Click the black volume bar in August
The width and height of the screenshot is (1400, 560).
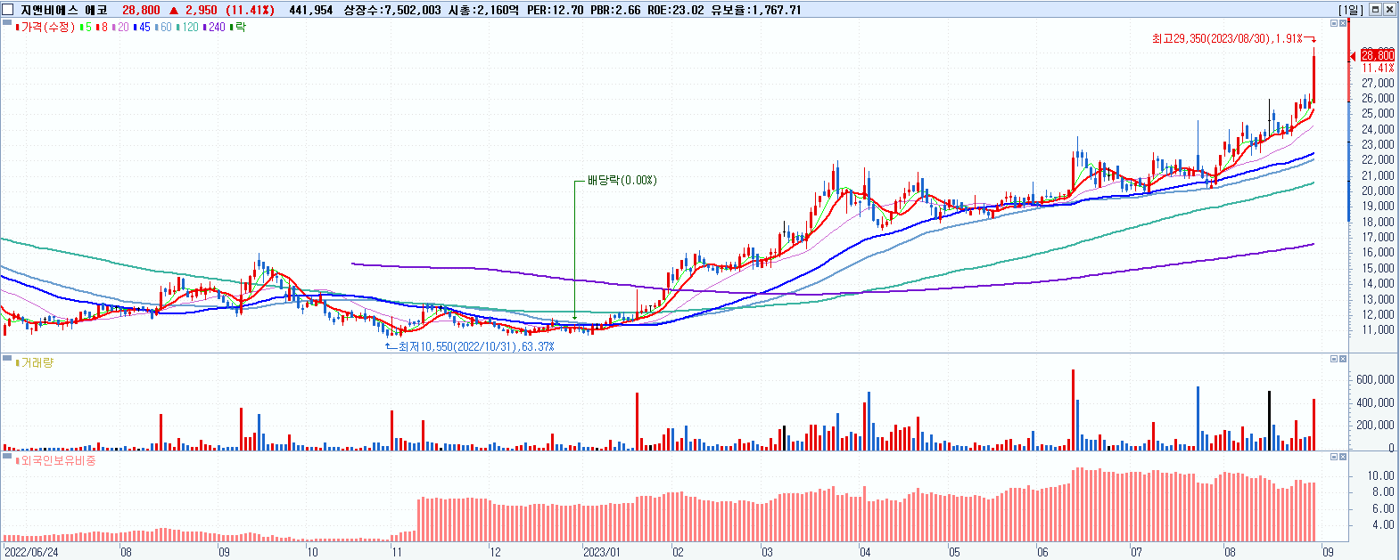click(x=1269, y=420)
